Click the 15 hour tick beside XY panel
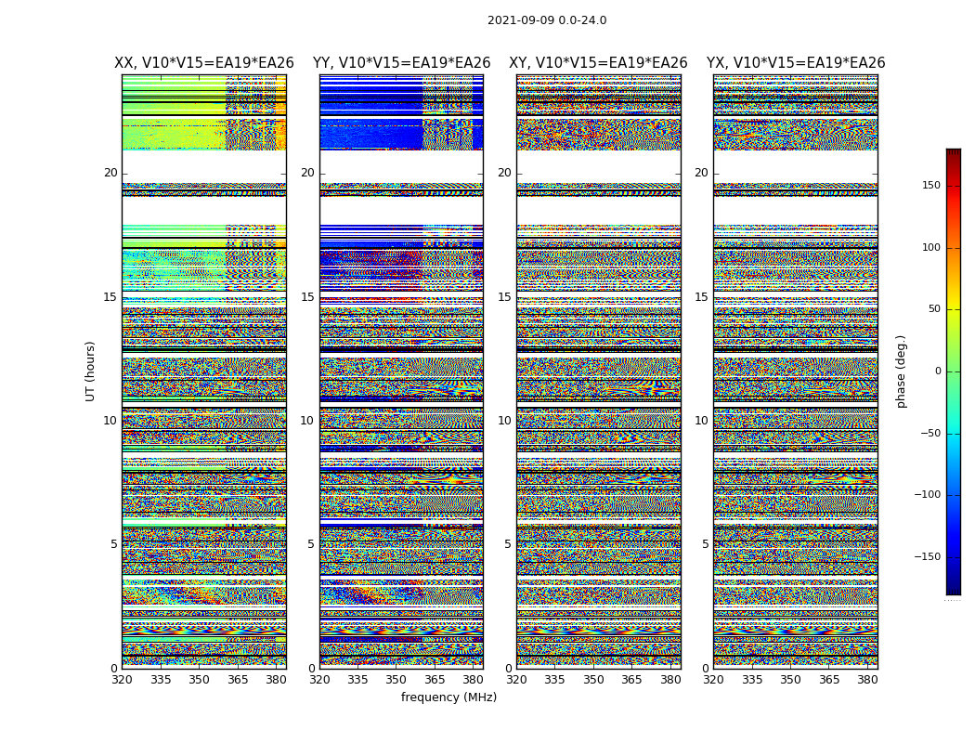Screen dimensions: 975x743 (505, 297)
